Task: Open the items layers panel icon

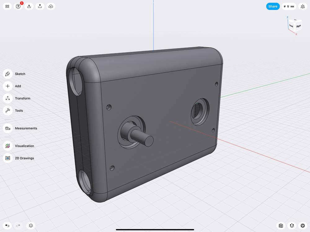Action: click(x=31, y=226)
